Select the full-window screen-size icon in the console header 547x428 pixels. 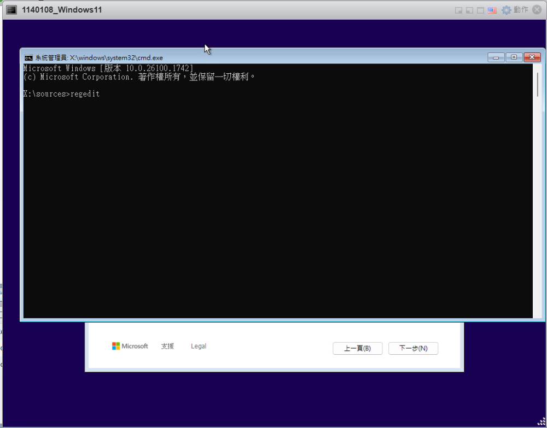480,10
